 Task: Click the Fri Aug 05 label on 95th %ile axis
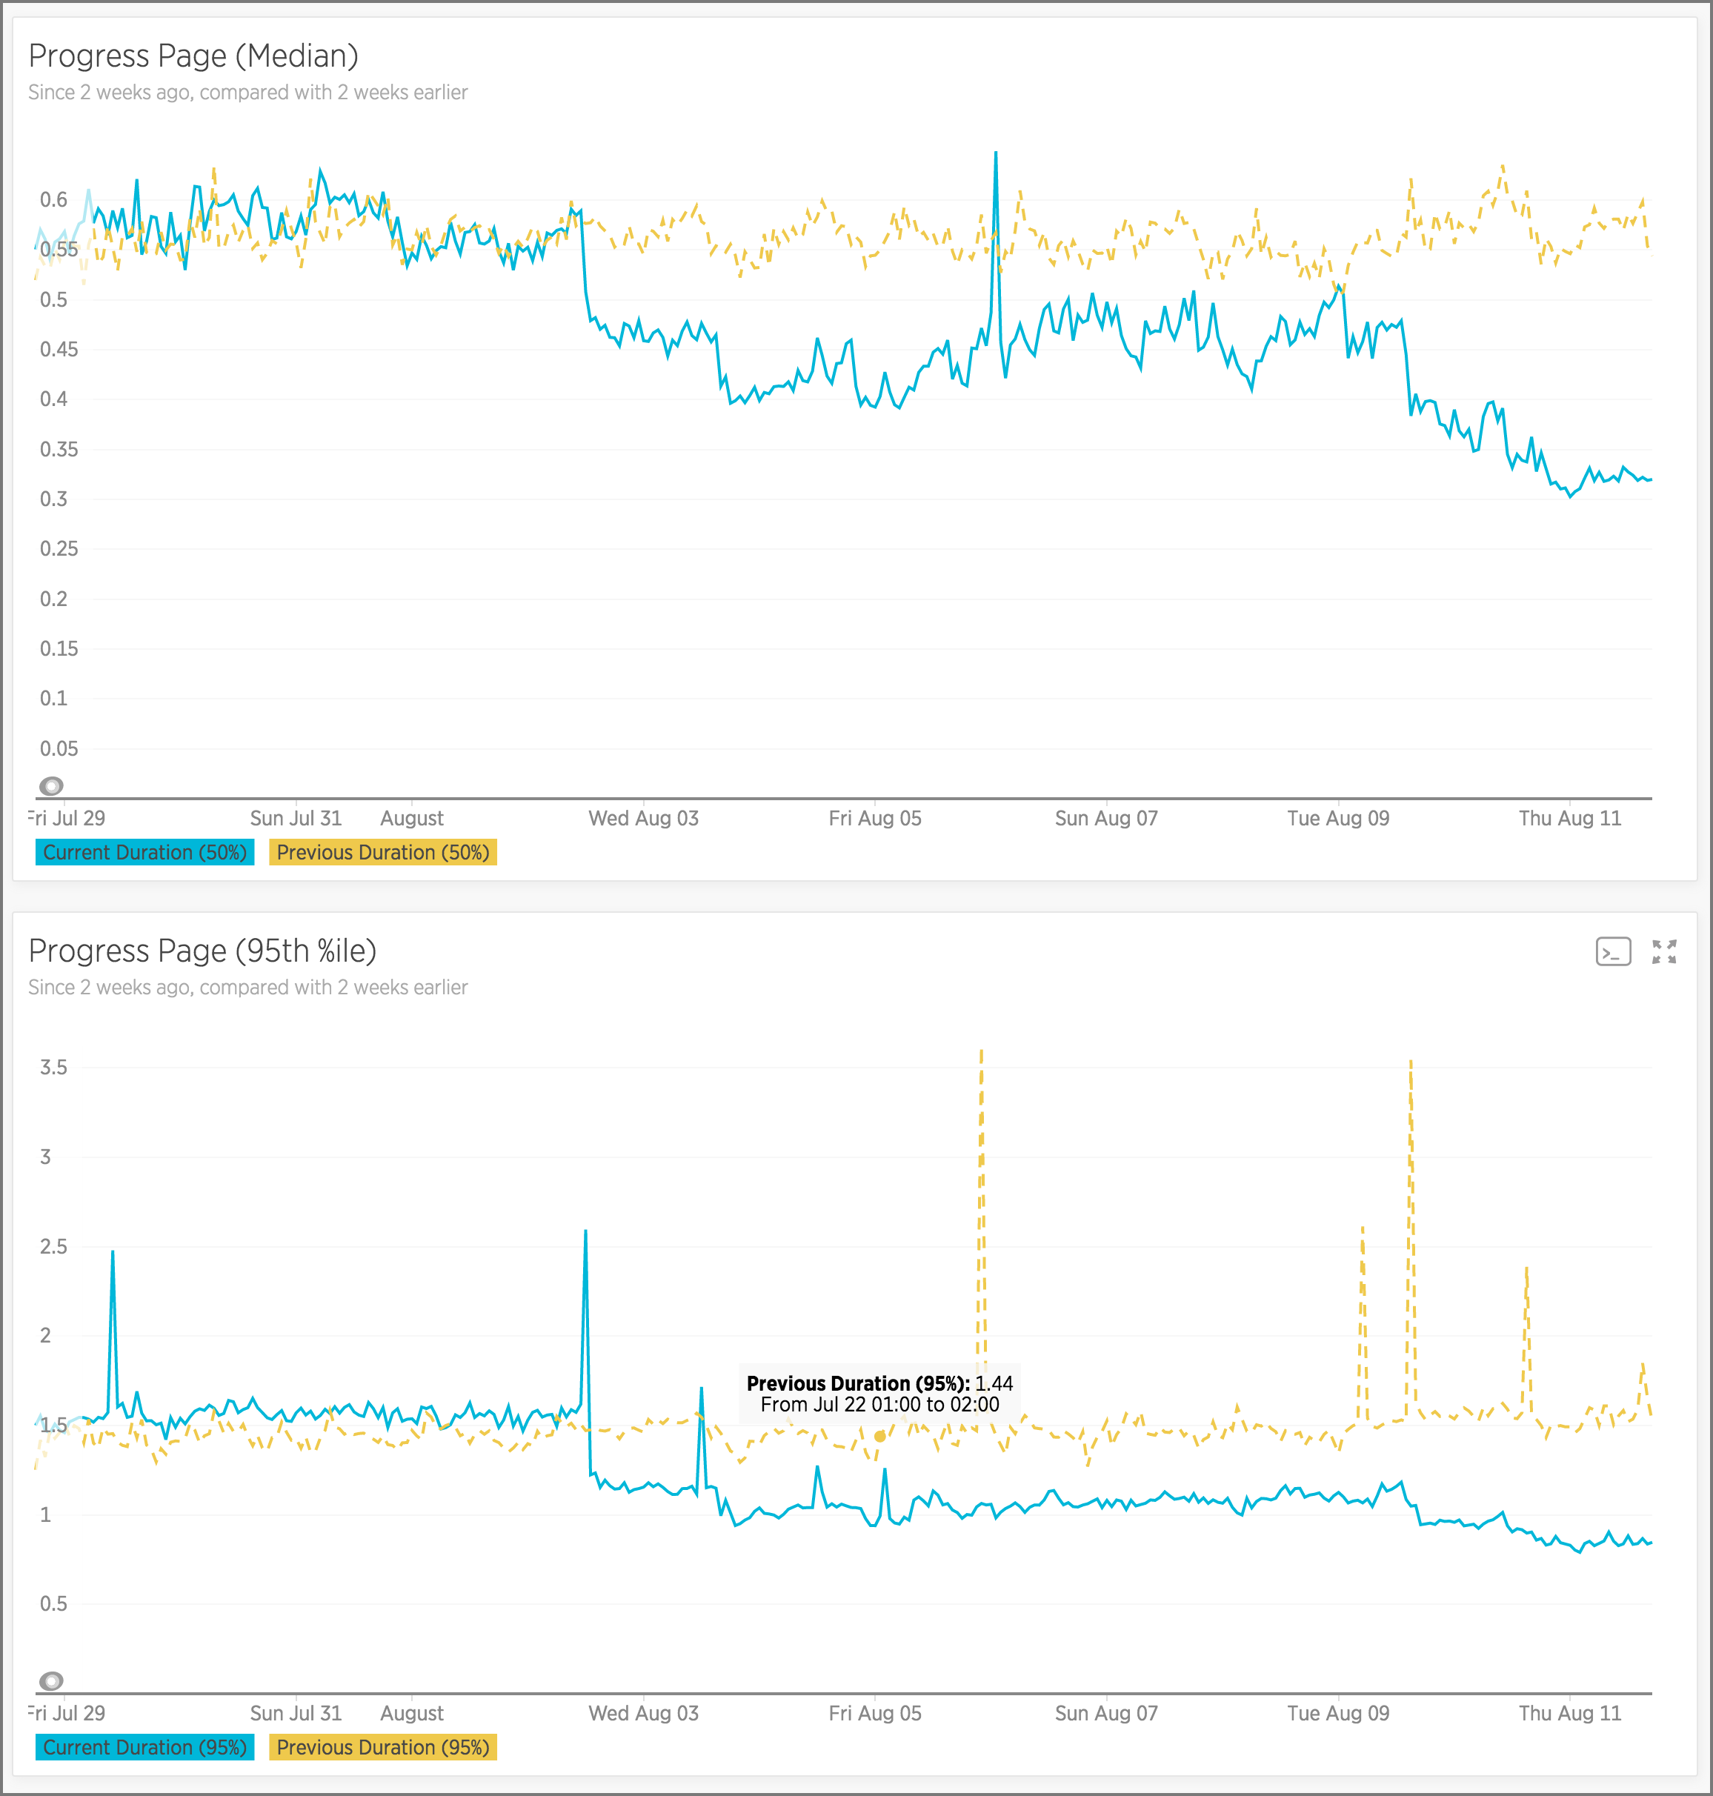click(875, 1713)
